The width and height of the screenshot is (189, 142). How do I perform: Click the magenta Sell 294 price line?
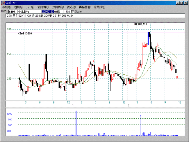[x=87, y=32]
